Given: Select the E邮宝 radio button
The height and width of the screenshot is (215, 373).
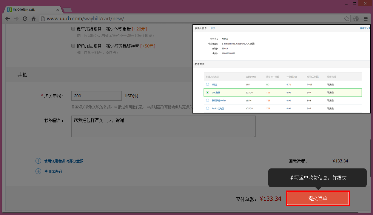Looking at the screenshot, I should [x=207, y=85].
